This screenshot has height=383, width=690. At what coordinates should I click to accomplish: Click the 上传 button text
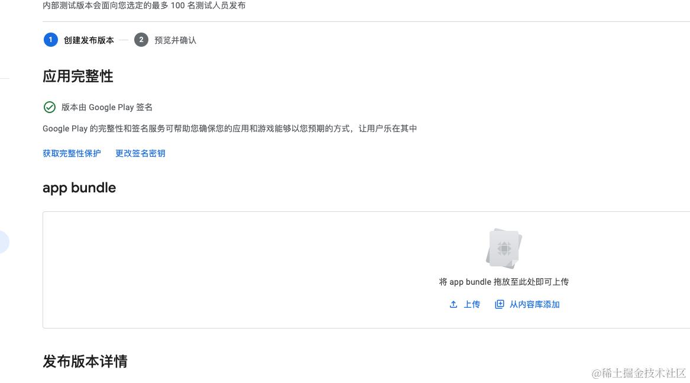click(x=472, y=304)
